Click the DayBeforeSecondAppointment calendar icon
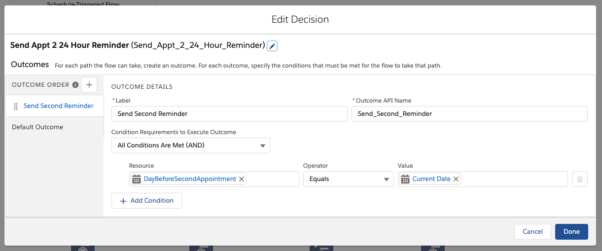The height and width of the screenshot is (251, 602). (137, 179)
